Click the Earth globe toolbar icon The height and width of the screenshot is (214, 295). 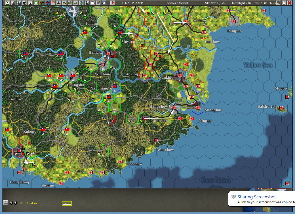[x=81, y=3]
